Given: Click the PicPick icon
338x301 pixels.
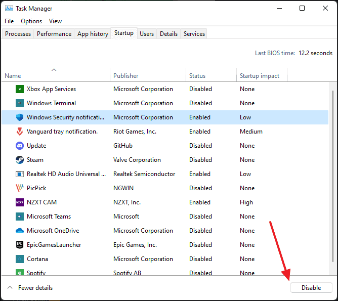Looking at the screenshot, I should (x=20, y=188).
